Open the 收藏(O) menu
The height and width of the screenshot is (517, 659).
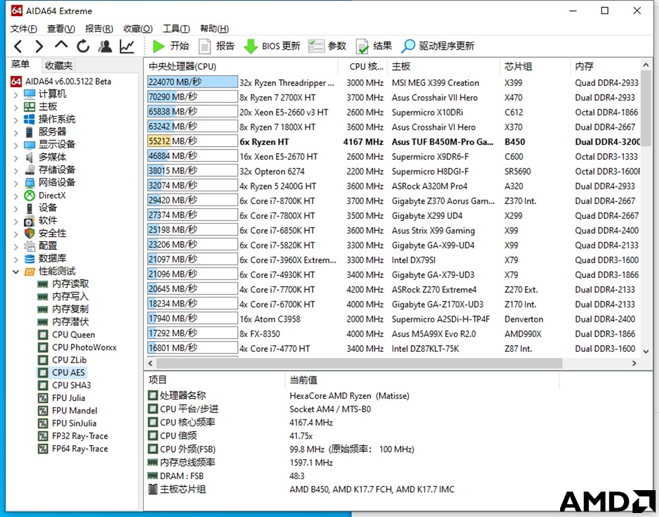click(x=138, y=28)
